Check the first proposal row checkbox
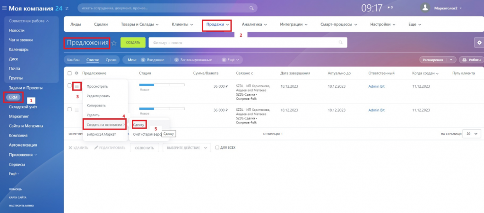The image size is (484, 213). [x=69, y=86]
